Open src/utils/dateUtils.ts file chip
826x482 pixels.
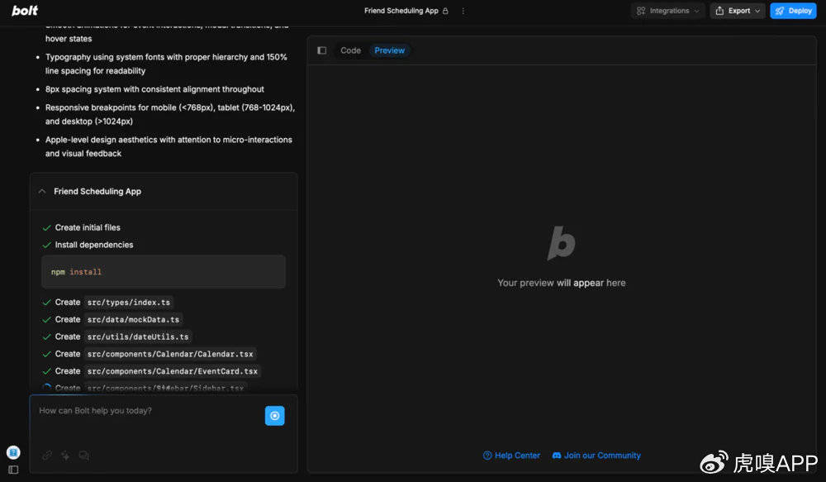[x=138, y=336]
